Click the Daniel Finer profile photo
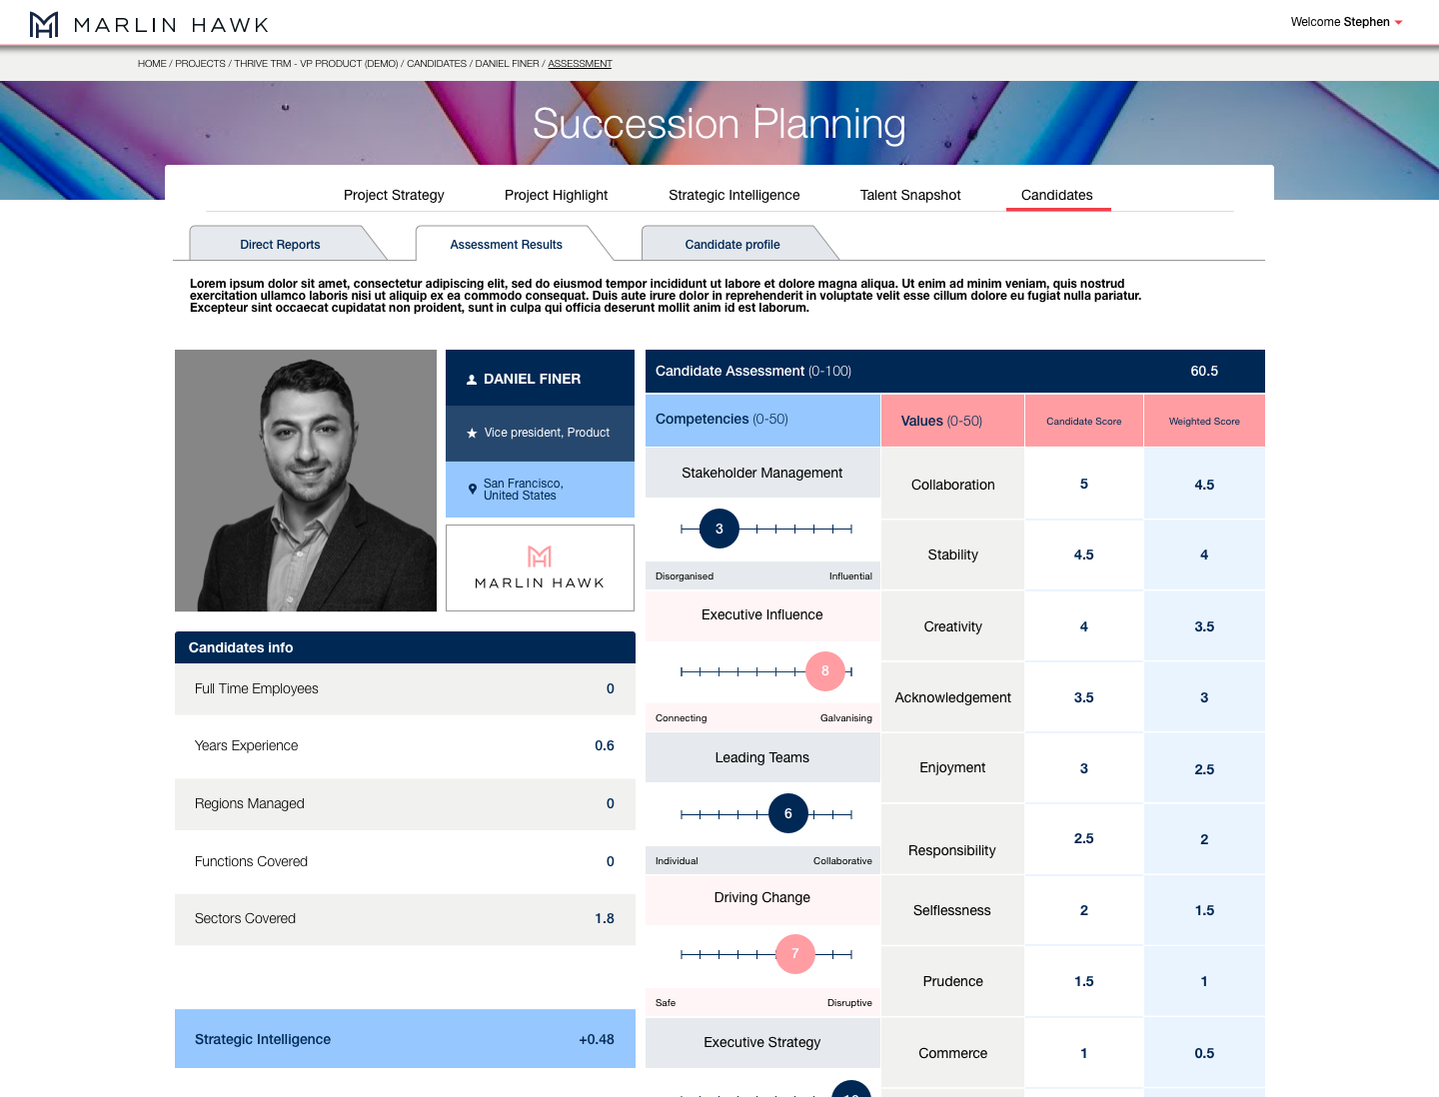The image size is (1439, 1097). (306, 481)
